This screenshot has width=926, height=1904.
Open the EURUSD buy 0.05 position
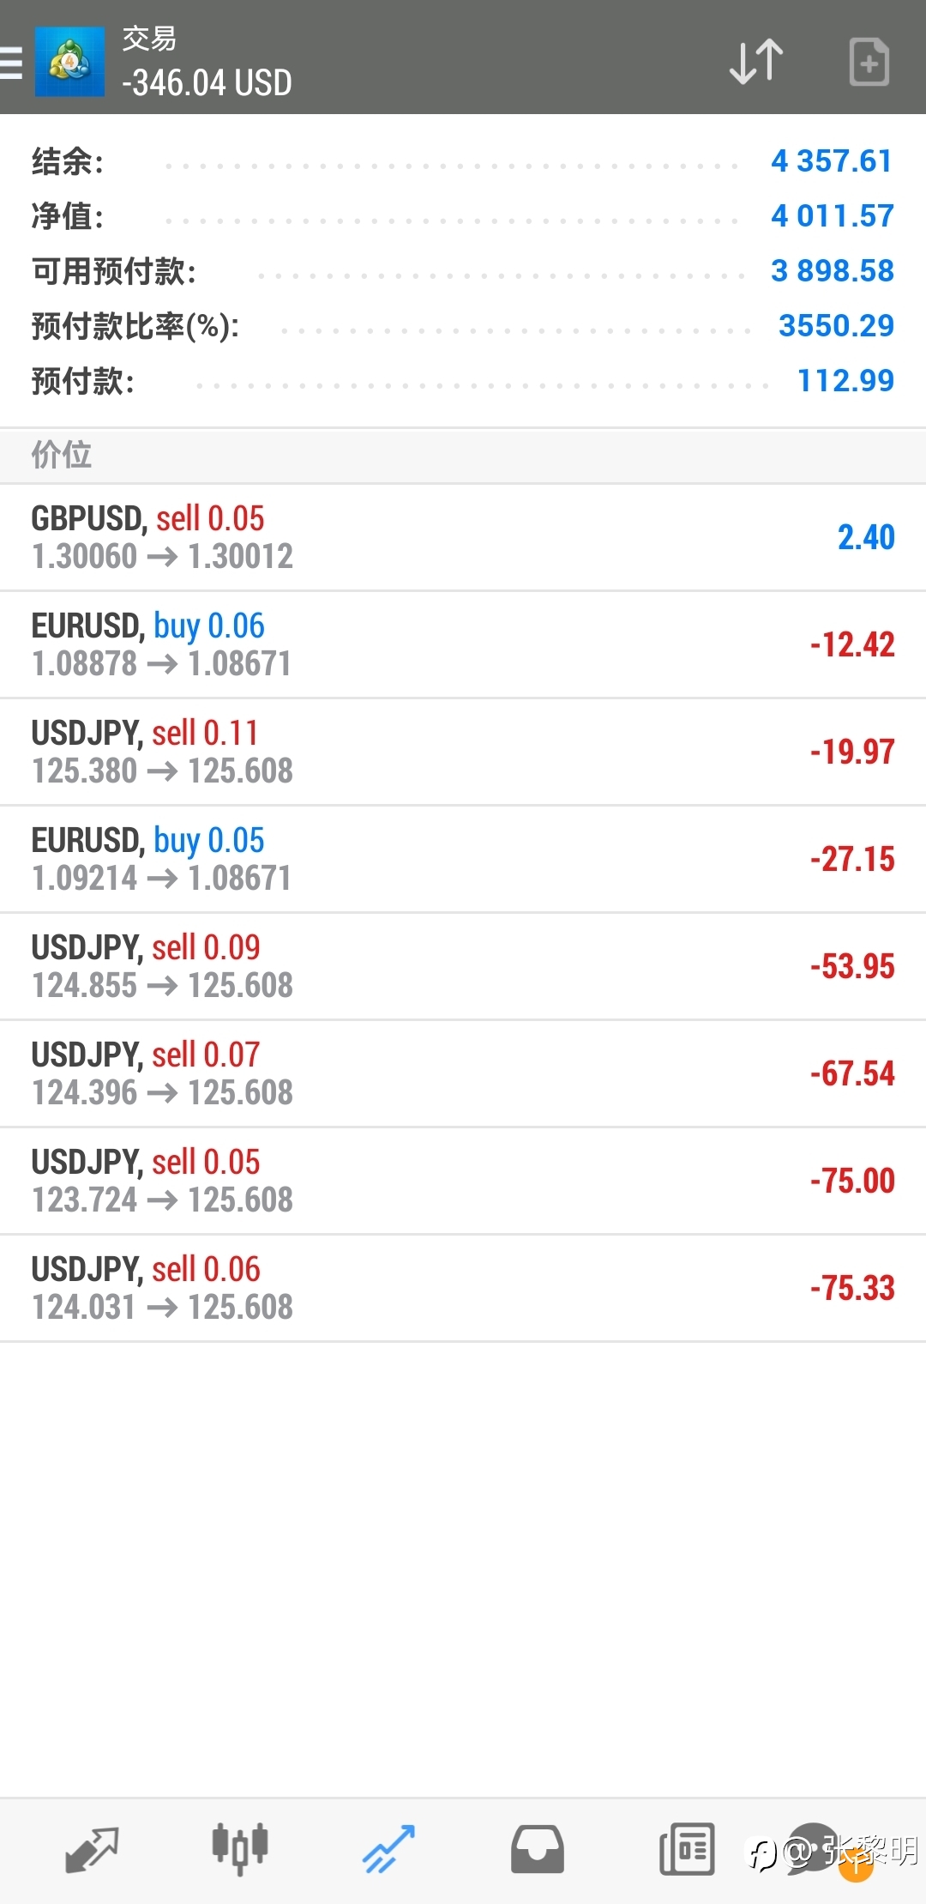[x=463, y=859]
